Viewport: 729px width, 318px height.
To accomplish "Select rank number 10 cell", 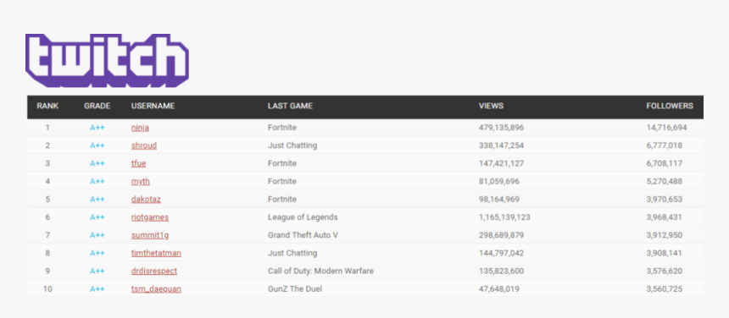I will (x=47, y=289).
